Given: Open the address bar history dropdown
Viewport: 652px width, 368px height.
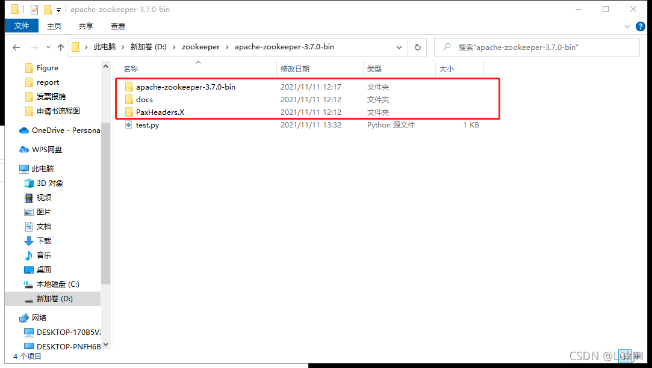Looking at the screenshot, I should tap(399, 48).
